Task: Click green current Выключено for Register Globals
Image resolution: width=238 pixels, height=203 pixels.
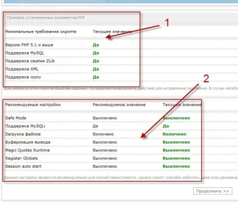Action: pos(176,158)
